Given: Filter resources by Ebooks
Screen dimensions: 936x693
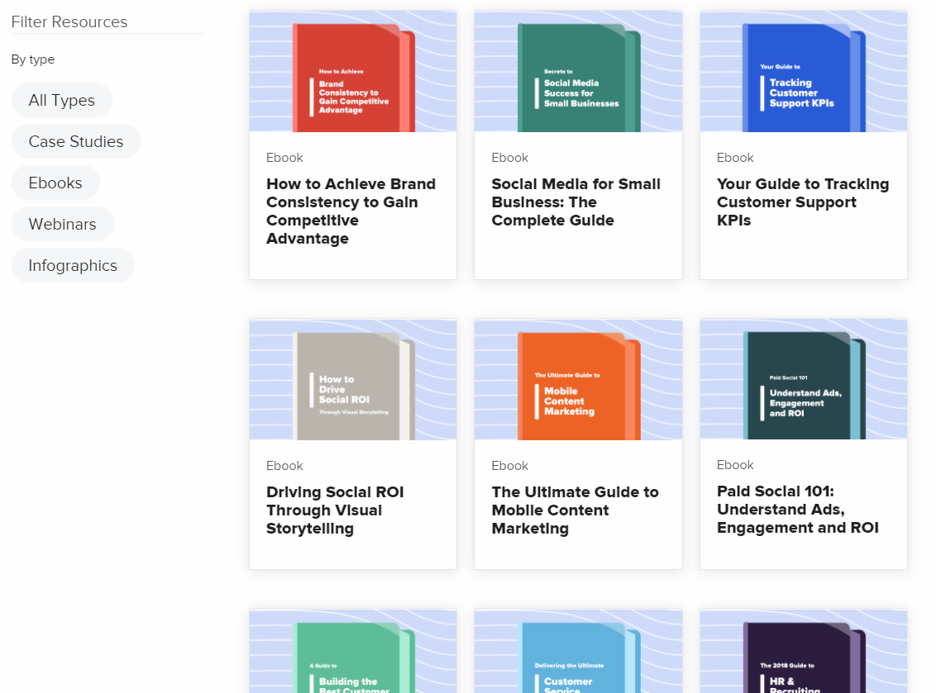Looking at the screenshot, I should point(55,183).
